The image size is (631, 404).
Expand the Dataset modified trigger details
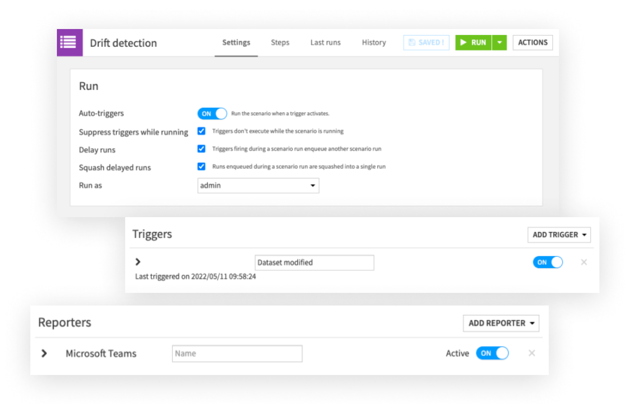[x=138, y=262]
